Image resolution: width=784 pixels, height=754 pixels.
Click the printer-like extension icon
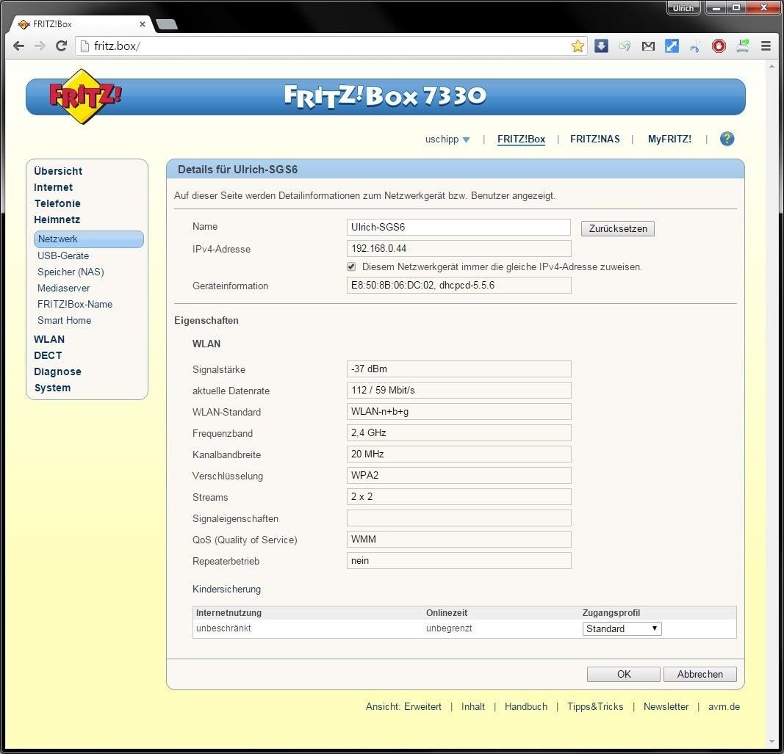pyautogui.click(x=743, y=46)
